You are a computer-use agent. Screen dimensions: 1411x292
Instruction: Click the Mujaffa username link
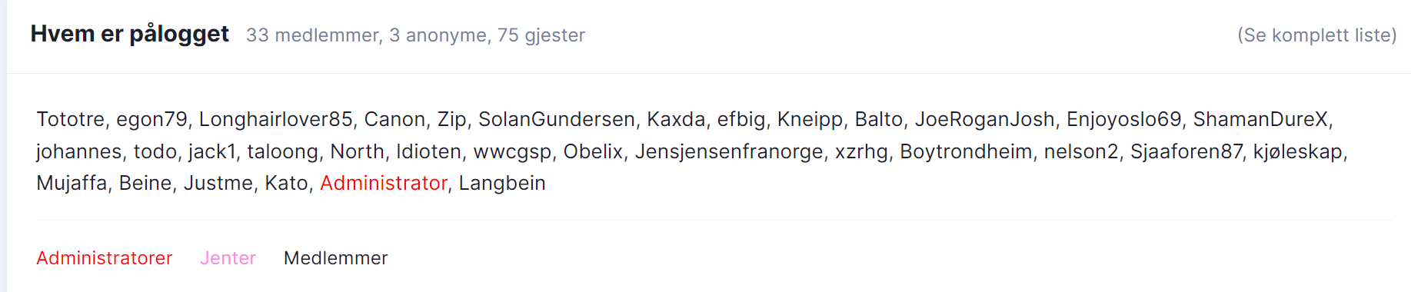[x=72, y=183]
